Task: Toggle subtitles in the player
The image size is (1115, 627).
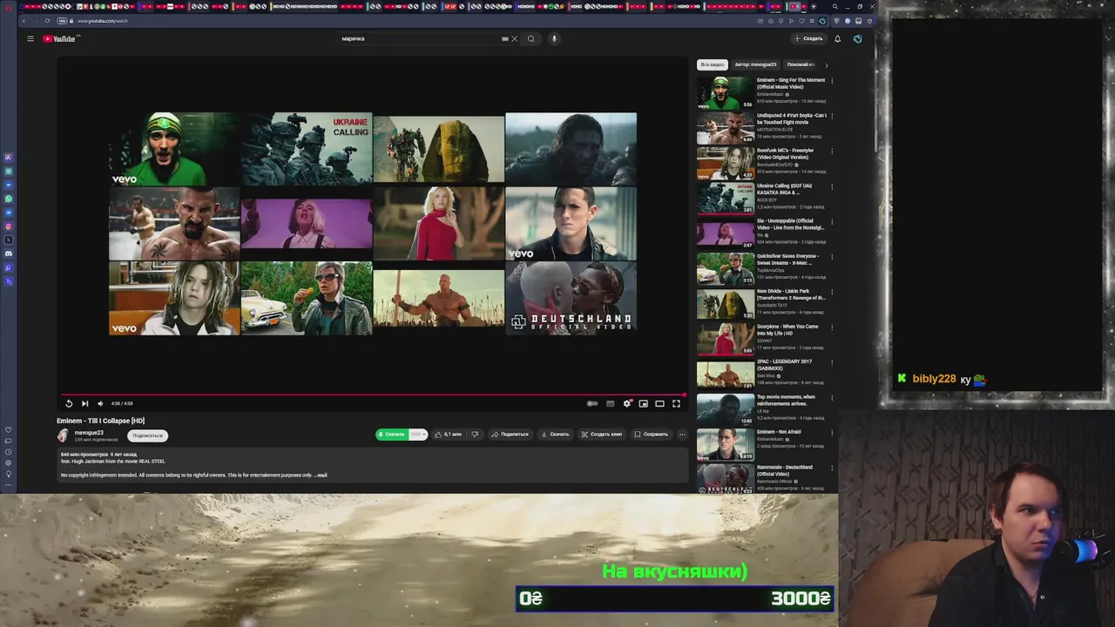Action: pos(611,403)
